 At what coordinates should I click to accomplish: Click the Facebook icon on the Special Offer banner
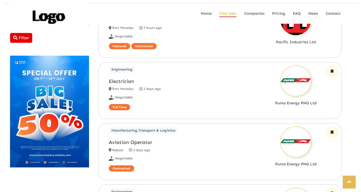click(27, 162)
